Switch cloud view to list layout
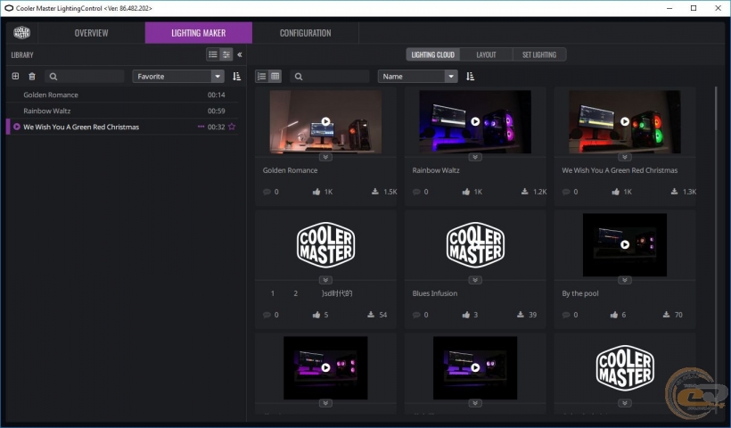 point(262,77)
